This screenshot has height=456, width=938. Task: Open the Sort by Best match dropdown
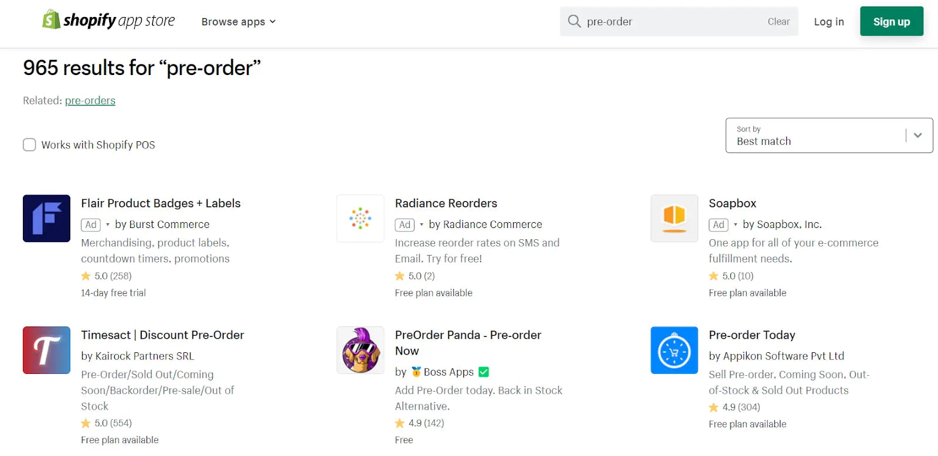tap(829, 135)
